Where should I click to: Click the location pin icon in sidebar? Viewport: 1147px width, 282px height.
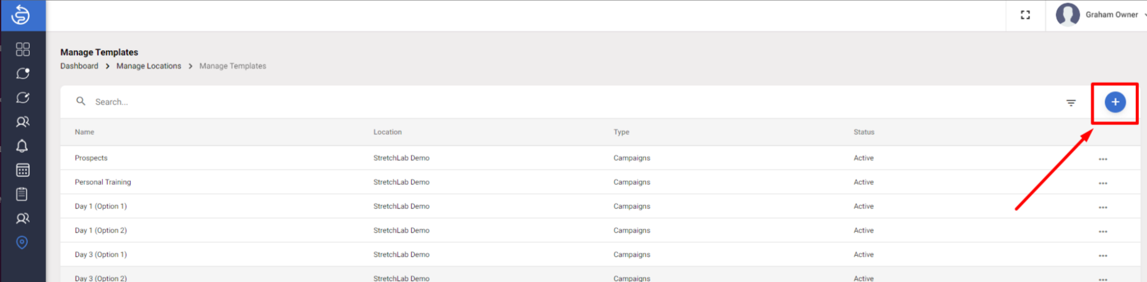coord(22,242)
